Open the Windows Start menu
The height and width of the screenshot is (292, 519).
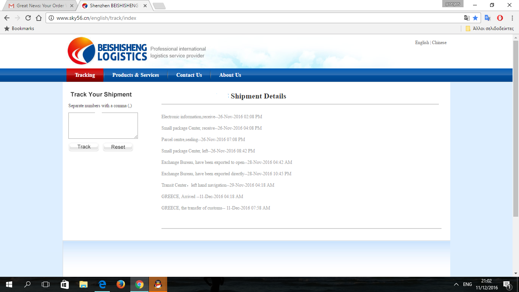[x=9, y=284]
